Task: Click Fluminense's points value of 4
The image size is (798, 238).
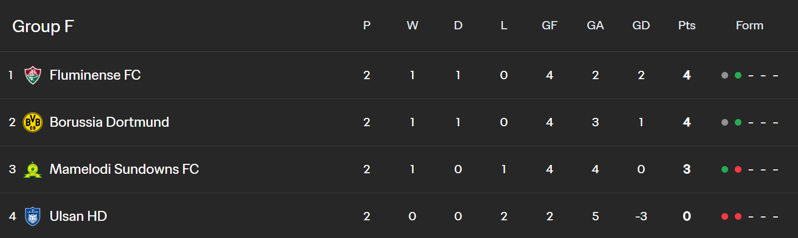Action: point(687,75)
